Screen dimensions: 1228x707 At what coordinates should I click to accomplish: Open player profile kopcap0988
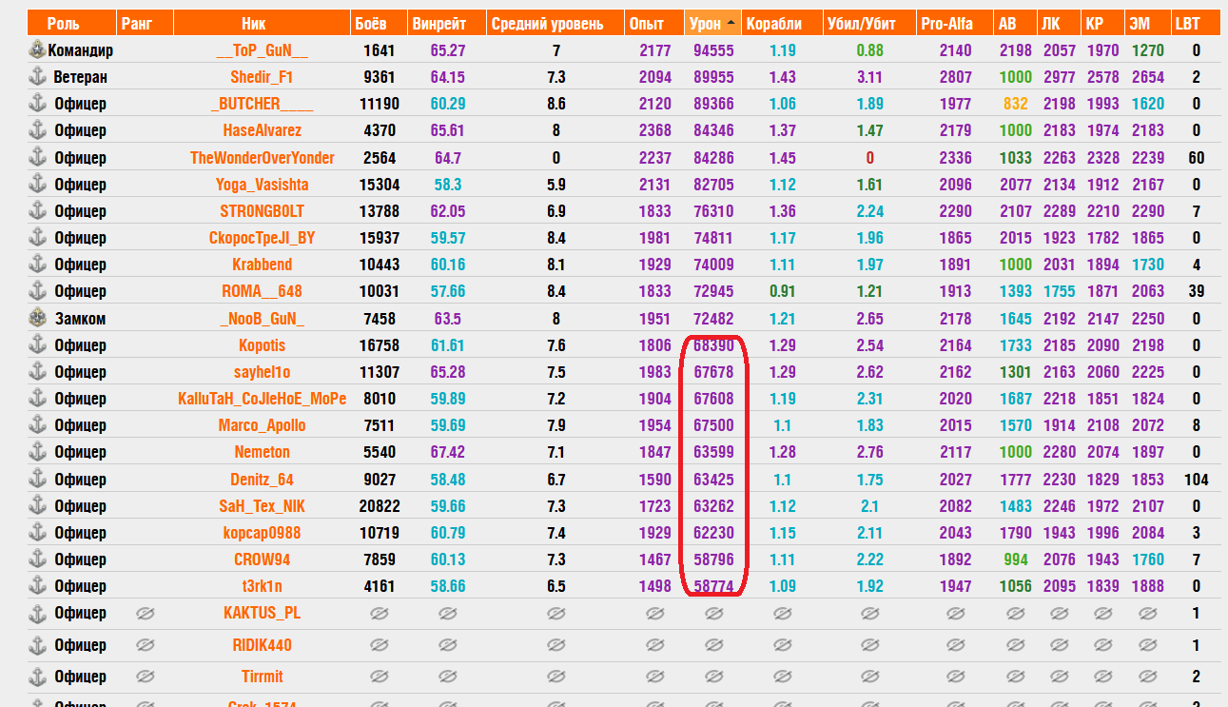pos(262,533)
